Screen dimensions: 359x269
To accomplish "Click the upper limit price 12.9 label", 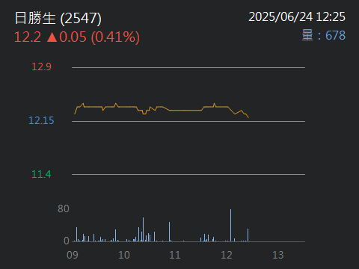I will pos(41,67).
